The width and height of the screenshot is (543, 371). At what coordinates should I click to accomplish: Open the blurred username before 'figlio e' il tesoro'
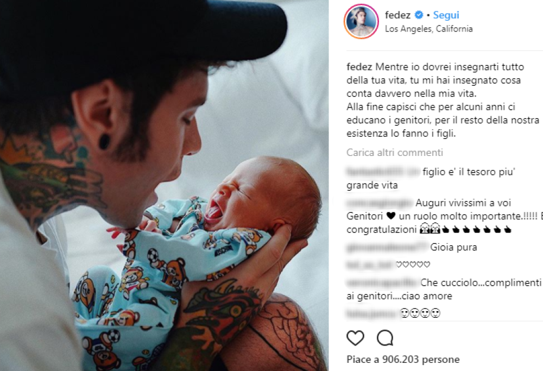pyautogui.click(x=383, y=172)
